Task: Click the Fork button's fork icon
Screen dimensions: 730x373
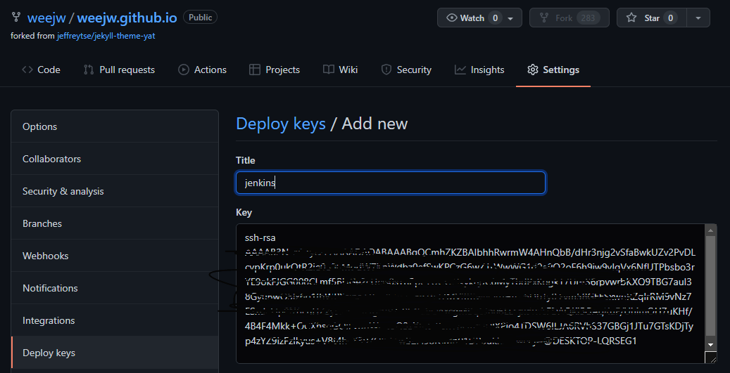Action: click(x=543, y=18)
